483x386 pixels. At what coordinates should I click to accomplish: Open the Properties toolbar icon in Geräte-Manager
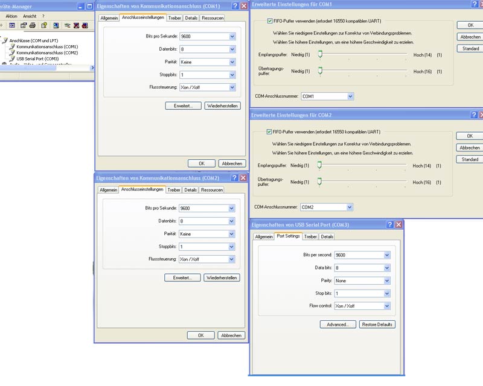tap(24, 25)
